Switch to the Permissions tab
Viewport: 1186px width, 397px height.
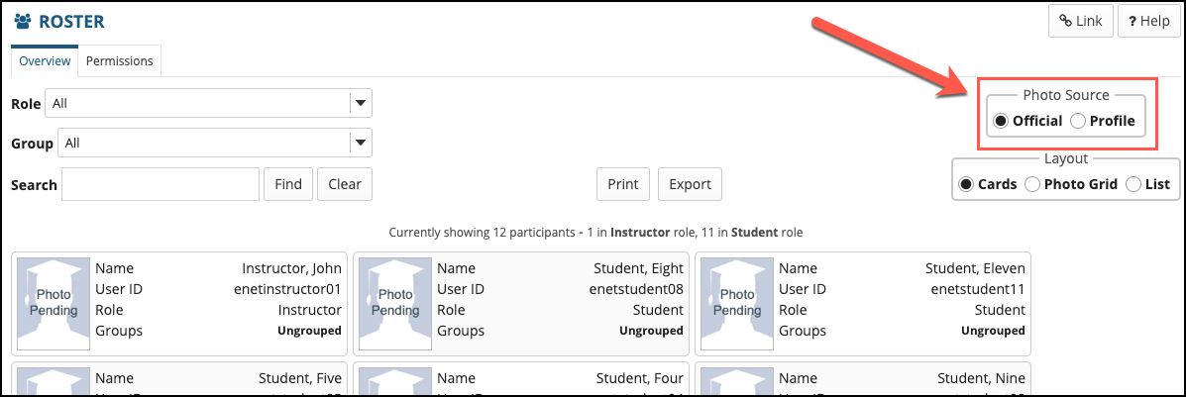point(119,60)
